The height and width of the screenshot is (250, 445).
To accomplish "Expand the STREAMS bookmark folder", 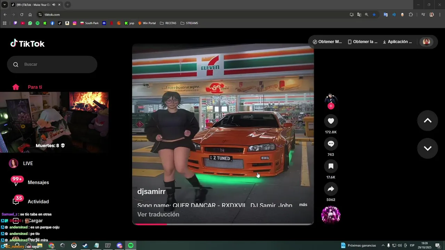I will [x=189, y=23].
